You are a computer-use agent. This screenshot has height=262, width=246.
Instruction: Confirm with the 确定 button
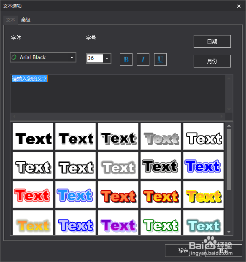point(183,251)
